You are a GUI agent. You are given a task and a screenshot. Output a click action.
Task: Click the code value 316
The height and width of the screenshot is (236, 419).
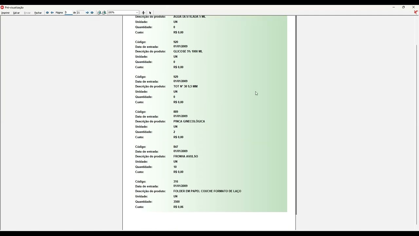click(176, 182)
